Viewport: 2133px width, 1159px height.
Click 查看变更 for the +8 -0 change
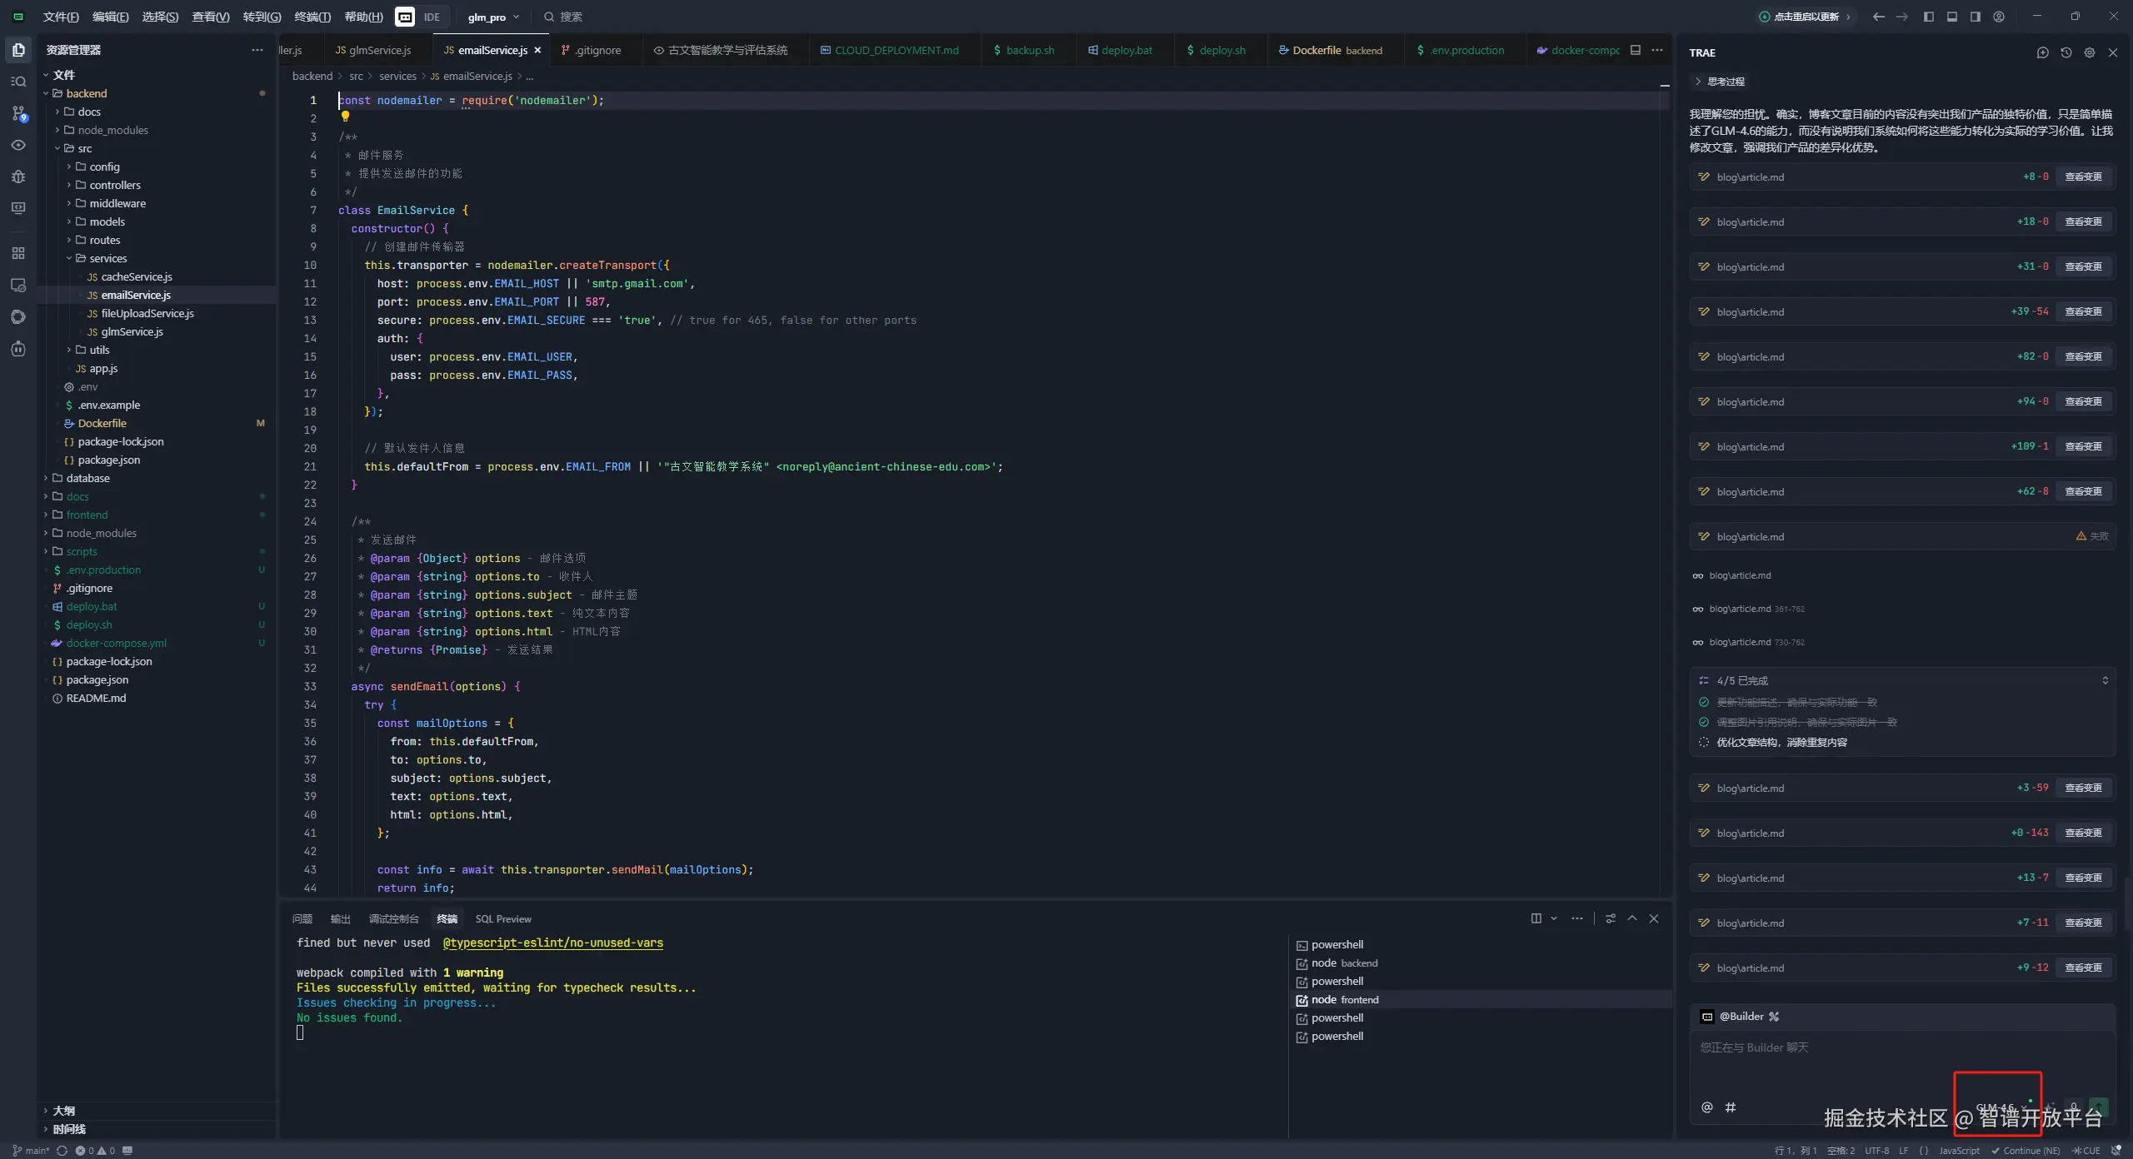click(x=2083, y=177)
